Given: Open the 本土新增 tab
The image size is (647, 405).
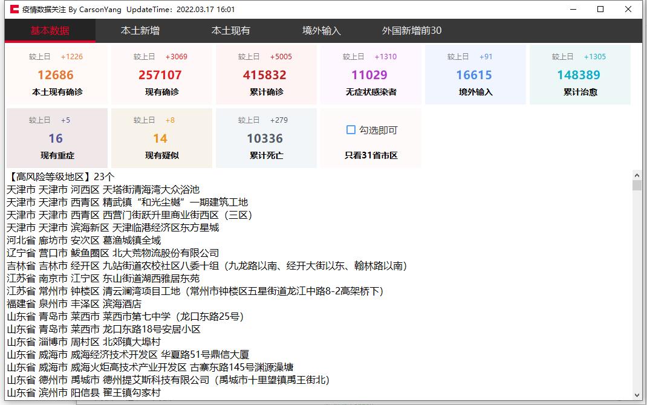Looking at the screenshot, I should click(140, 31).
